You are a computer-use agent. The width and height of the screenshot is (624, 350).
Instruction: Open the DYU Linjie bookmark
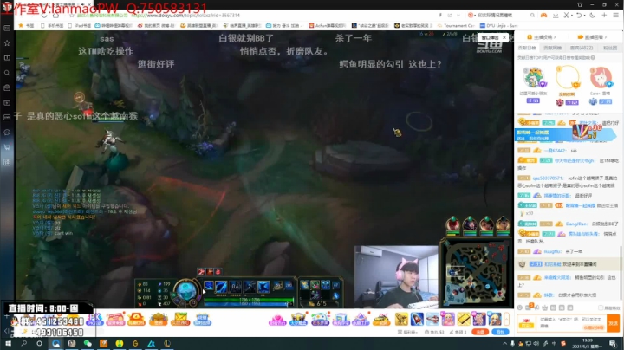[x=498, y=25]
